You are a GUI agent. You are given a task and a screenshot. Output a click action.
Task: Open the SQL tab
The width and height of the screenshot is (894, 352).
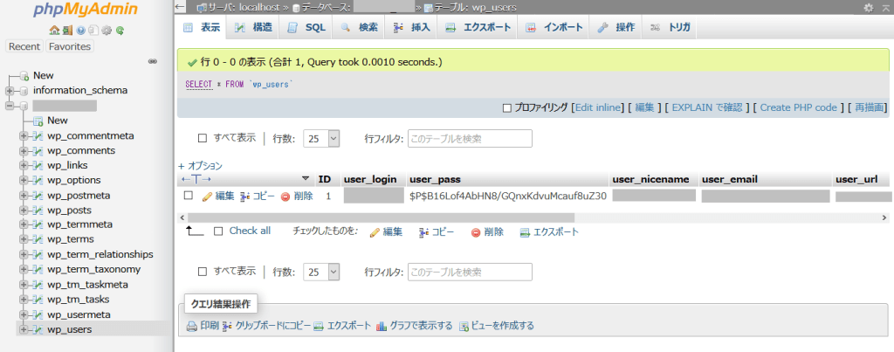click(x=306, y=27)
